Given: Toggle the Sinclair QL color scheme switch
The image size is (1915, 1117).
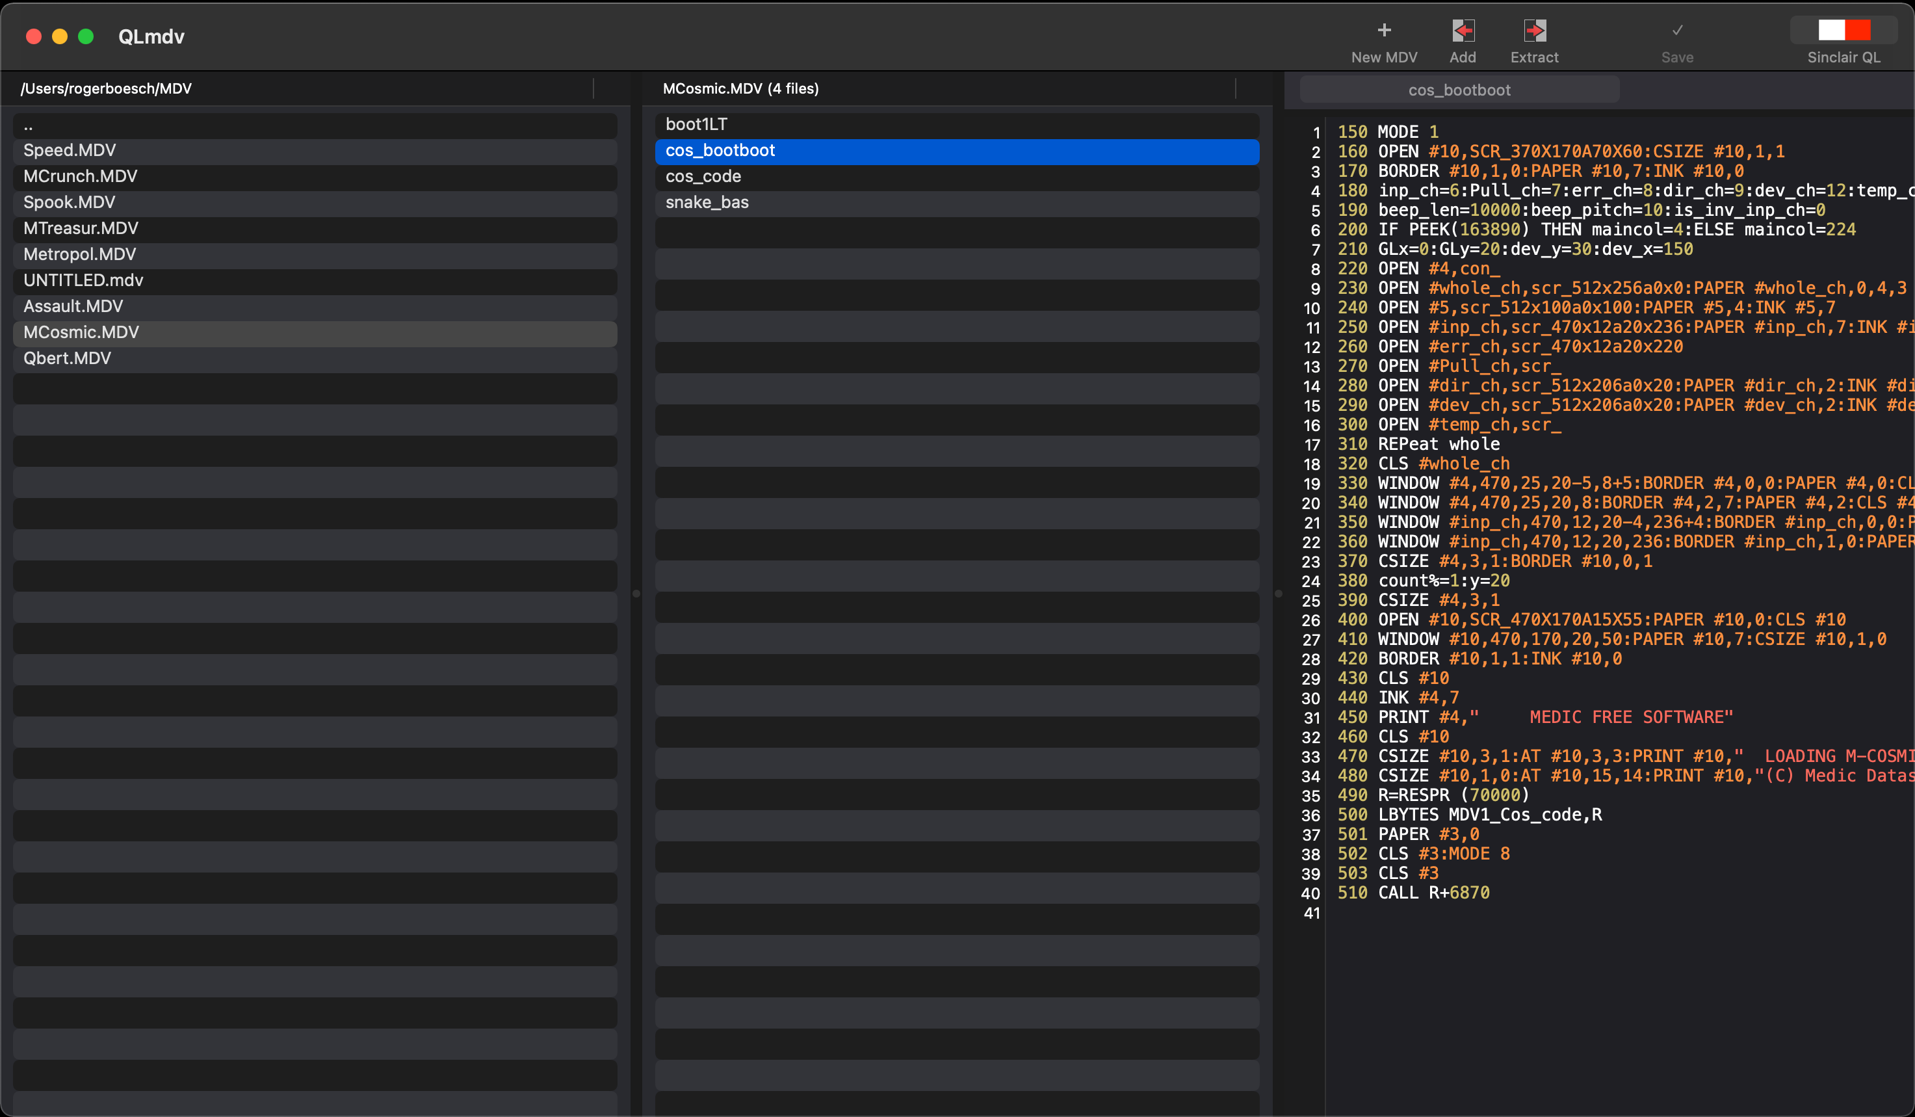Looking at the screenshot, I should point(1843,31).
